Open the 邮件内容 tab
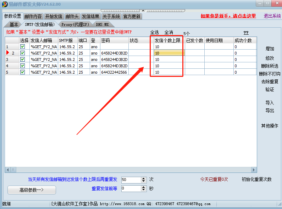 (33, 16)
